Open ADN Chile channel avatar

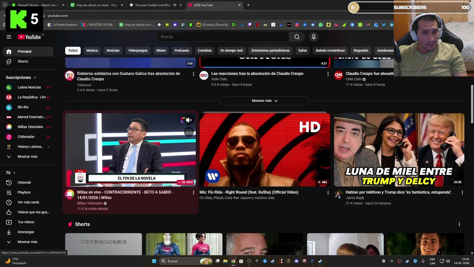[204, 76]
